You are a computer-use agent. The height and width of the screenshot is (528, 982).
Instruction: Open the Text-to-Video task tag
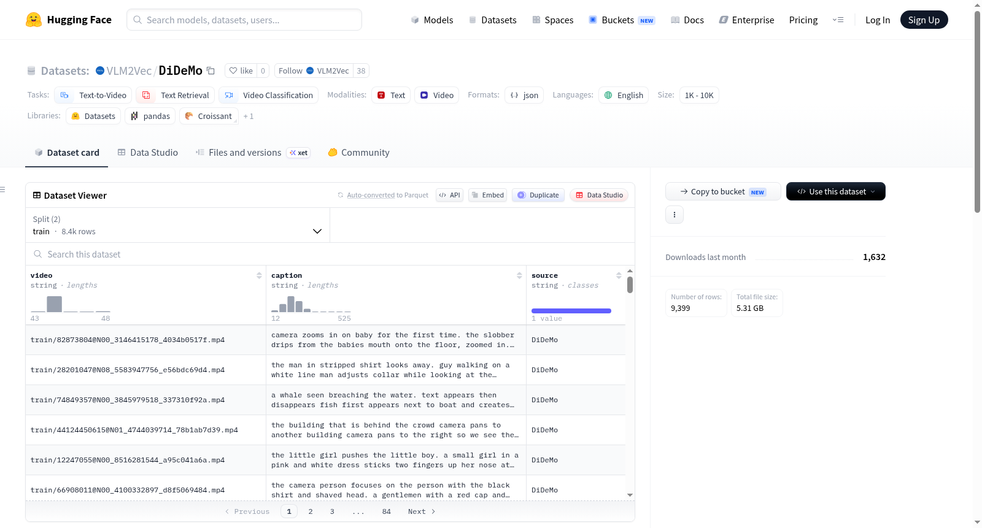93,95
